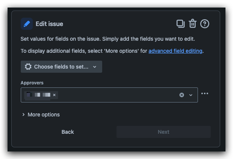Go back with the Back button
This screenshot has height=159, width=233.
[67, 132]
